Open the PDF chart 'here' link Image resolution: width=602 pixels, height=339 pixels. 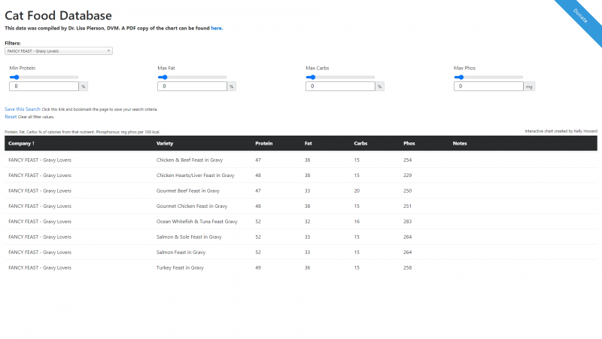click(216, 28)
